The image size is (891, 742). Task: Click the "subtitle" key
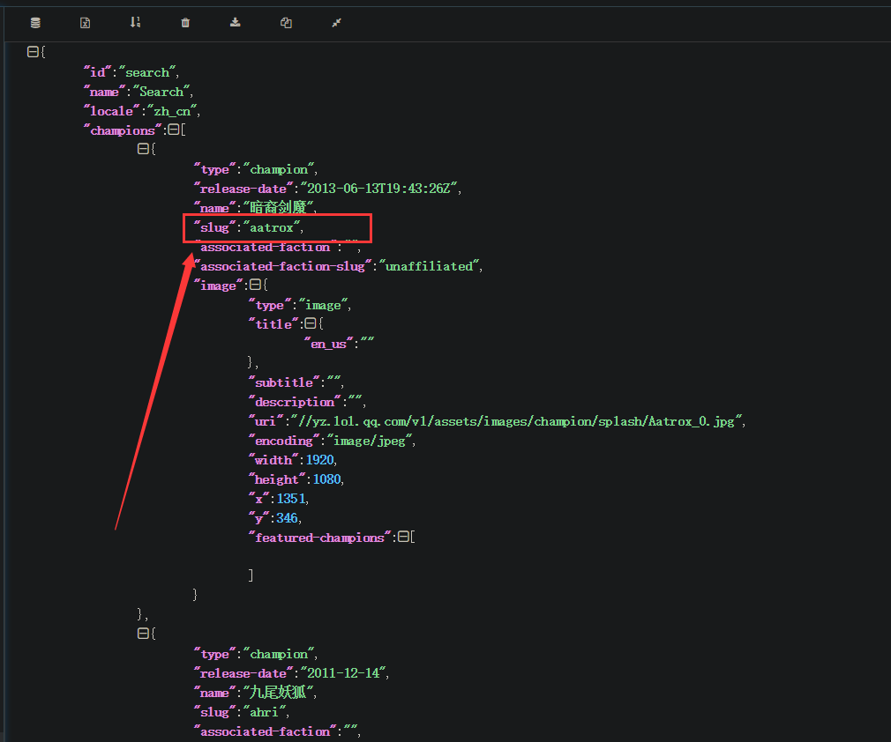pos(284,382)
